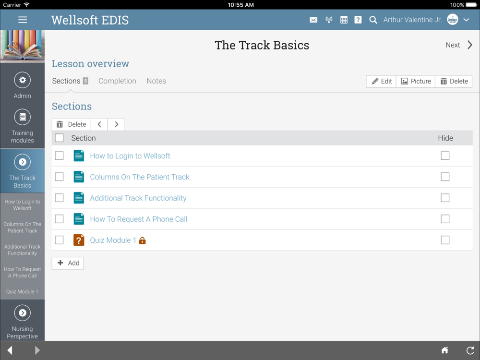Viewport: 480px width, 360px height.
Task: Toggle Hide for Columns On The Patient Track
Action: (445, 177)
